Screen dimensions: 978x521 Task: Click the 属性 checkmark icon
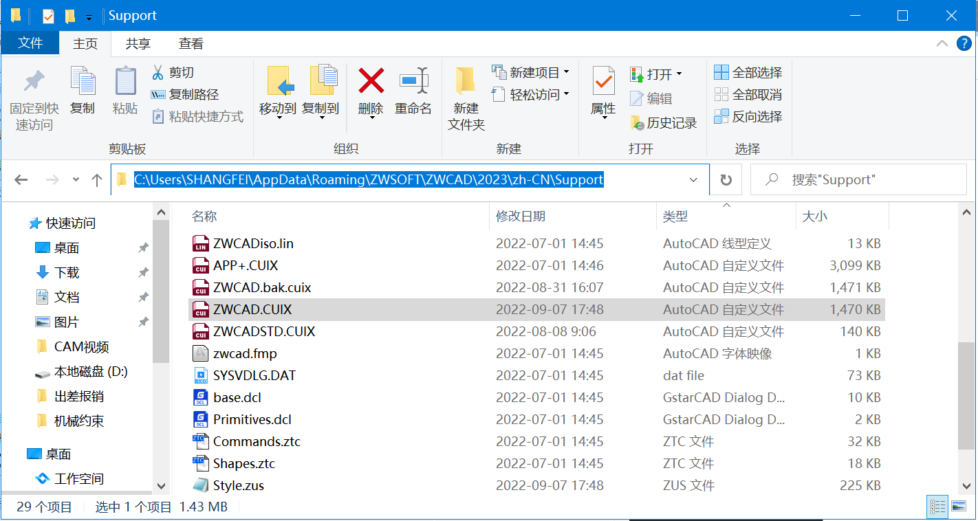tap(603, 82)
